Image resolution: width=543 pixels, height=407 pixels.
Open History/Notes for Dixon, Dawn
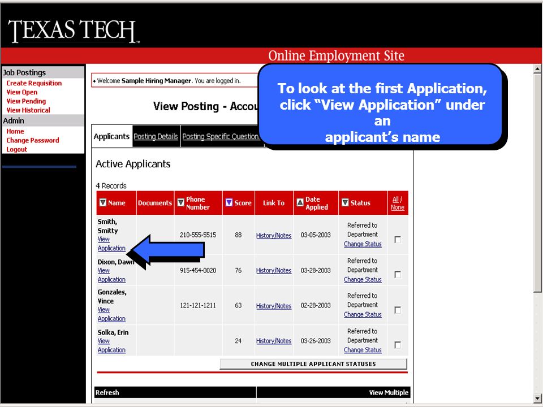pyautogui.click(x=274, y=271)
